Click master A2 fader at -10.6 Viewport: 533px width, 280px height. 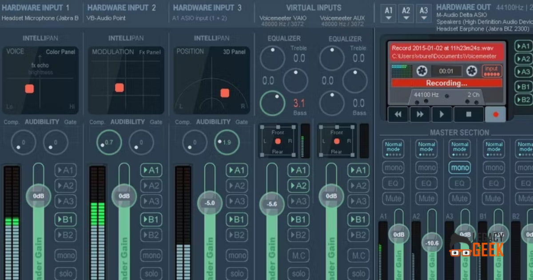pos(432,243)
